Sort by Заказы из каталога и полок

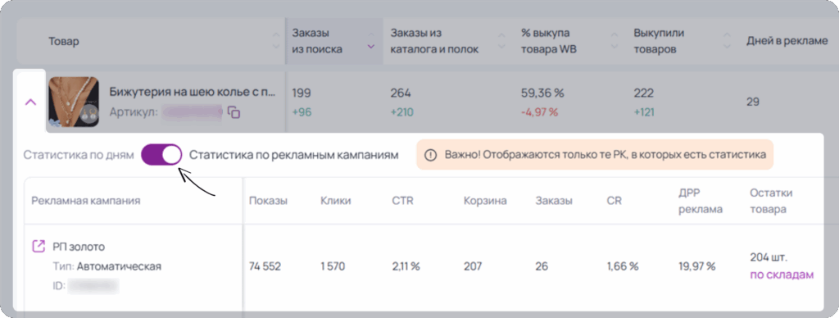(x=501, y=41)
